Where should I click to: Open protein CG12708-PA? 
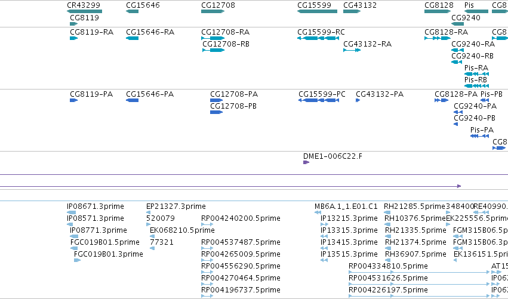[x=234, y=94]
